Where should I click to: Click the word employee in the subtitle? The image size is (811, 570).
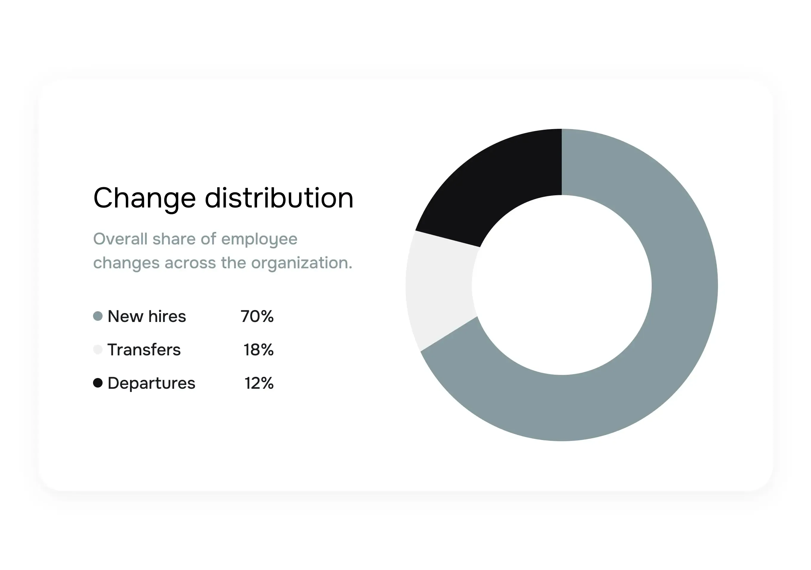coord(259,240)
